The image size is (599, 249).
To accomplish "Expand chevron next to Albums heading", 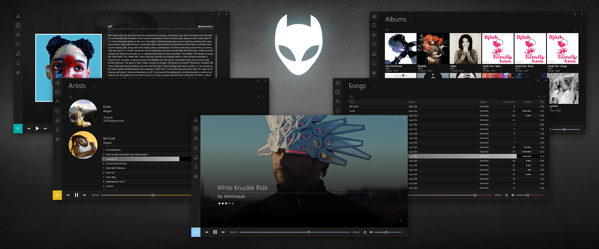I will 411,20.
